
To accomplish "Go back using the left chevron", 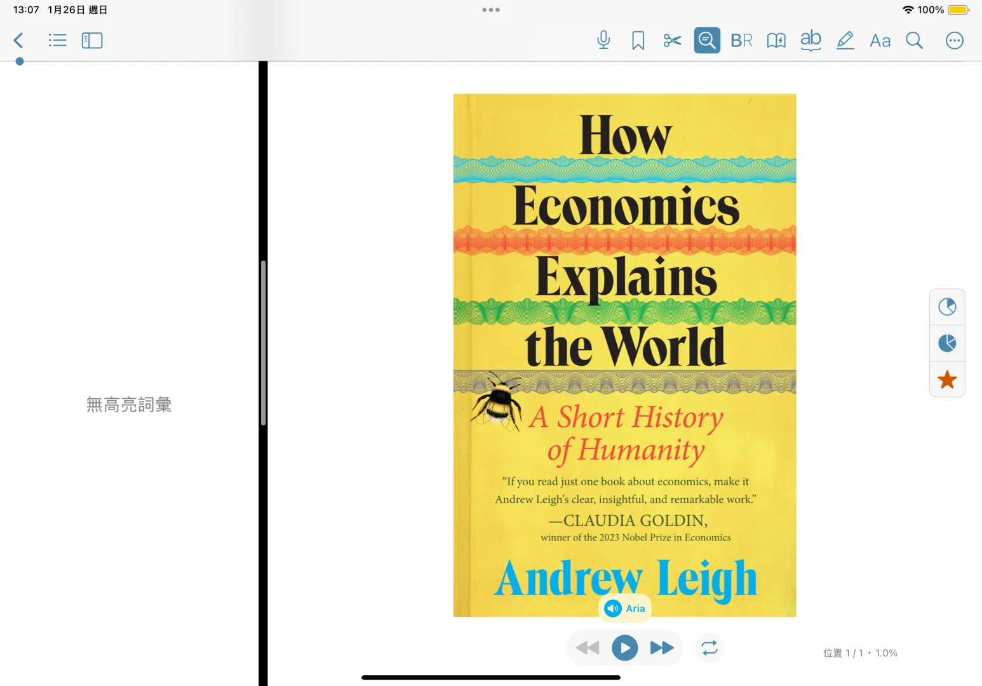I will pyautogui.click(x=18, y=41).
